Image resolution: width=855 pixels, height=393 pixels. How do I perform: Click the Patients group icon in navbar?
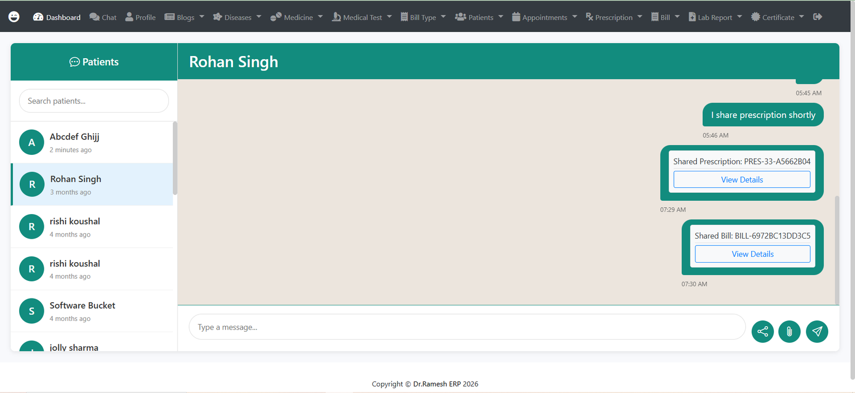pyautogui.click(x=461, y=17)
